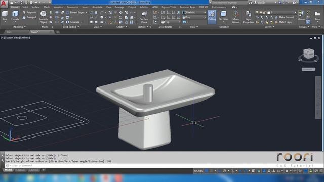This screenshot has width=324, height=182.
Task: Open the Realistic visual style dropdown
Action: click(194, 12)
